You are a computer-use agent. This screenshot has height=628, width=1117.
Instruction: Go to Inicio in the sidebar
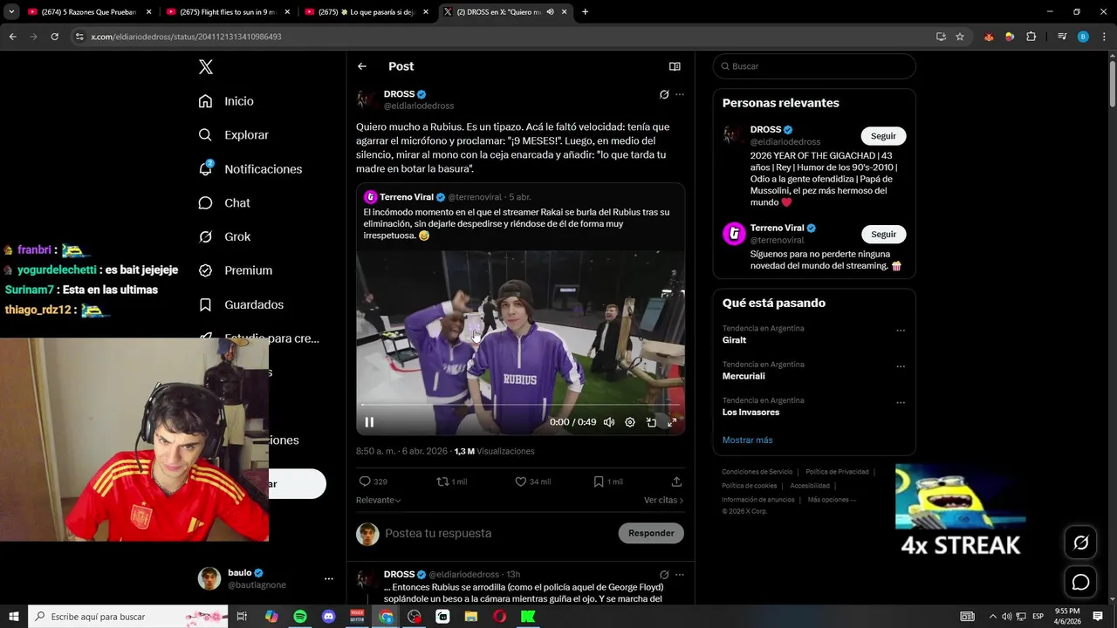point(226,101)
